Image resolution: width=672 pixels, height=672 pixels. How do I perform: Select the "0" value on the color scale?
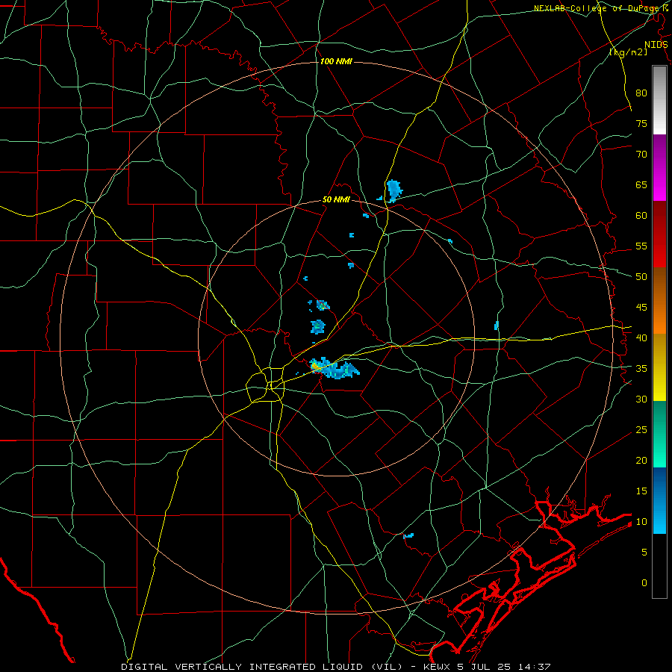point(644,583)
